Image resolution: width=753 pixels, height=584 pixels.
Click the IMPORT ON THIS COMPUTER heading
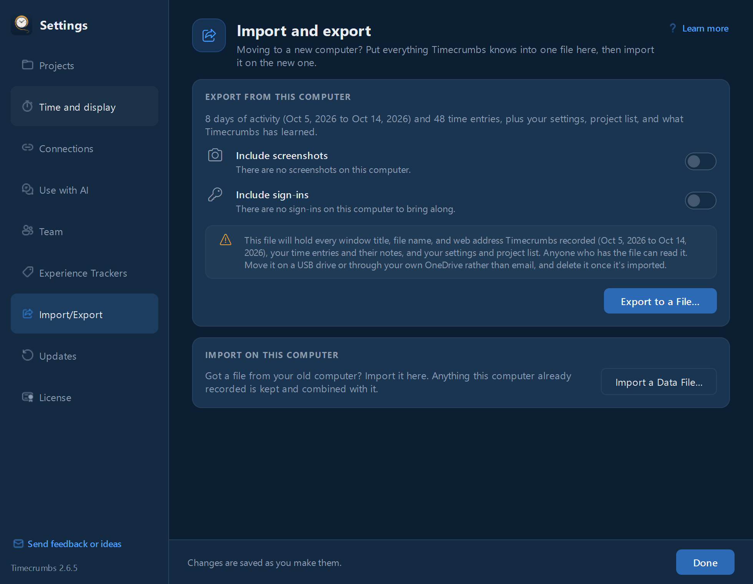point(272,355)
